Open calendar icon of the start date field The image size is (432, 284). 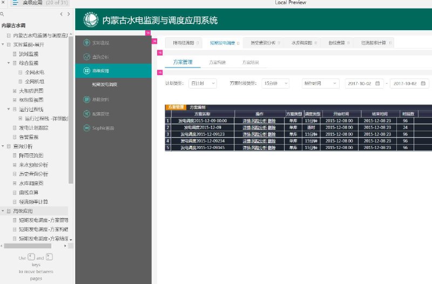(x=377, y=83)
